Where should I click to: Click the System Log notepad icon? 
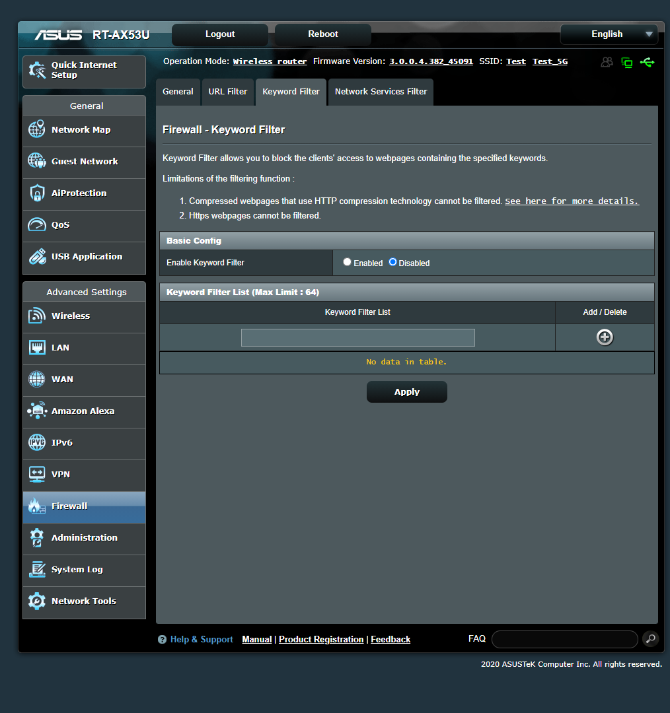pyautogui.click(x=37, y=569)
